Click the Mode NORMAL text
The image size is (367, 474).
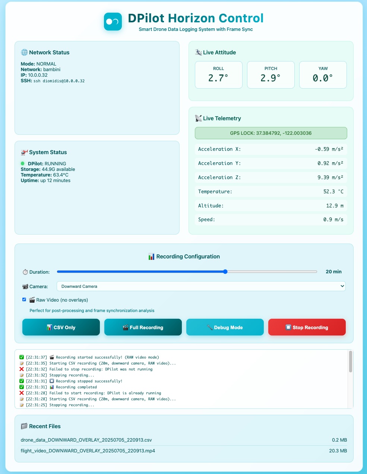[38, 64]
